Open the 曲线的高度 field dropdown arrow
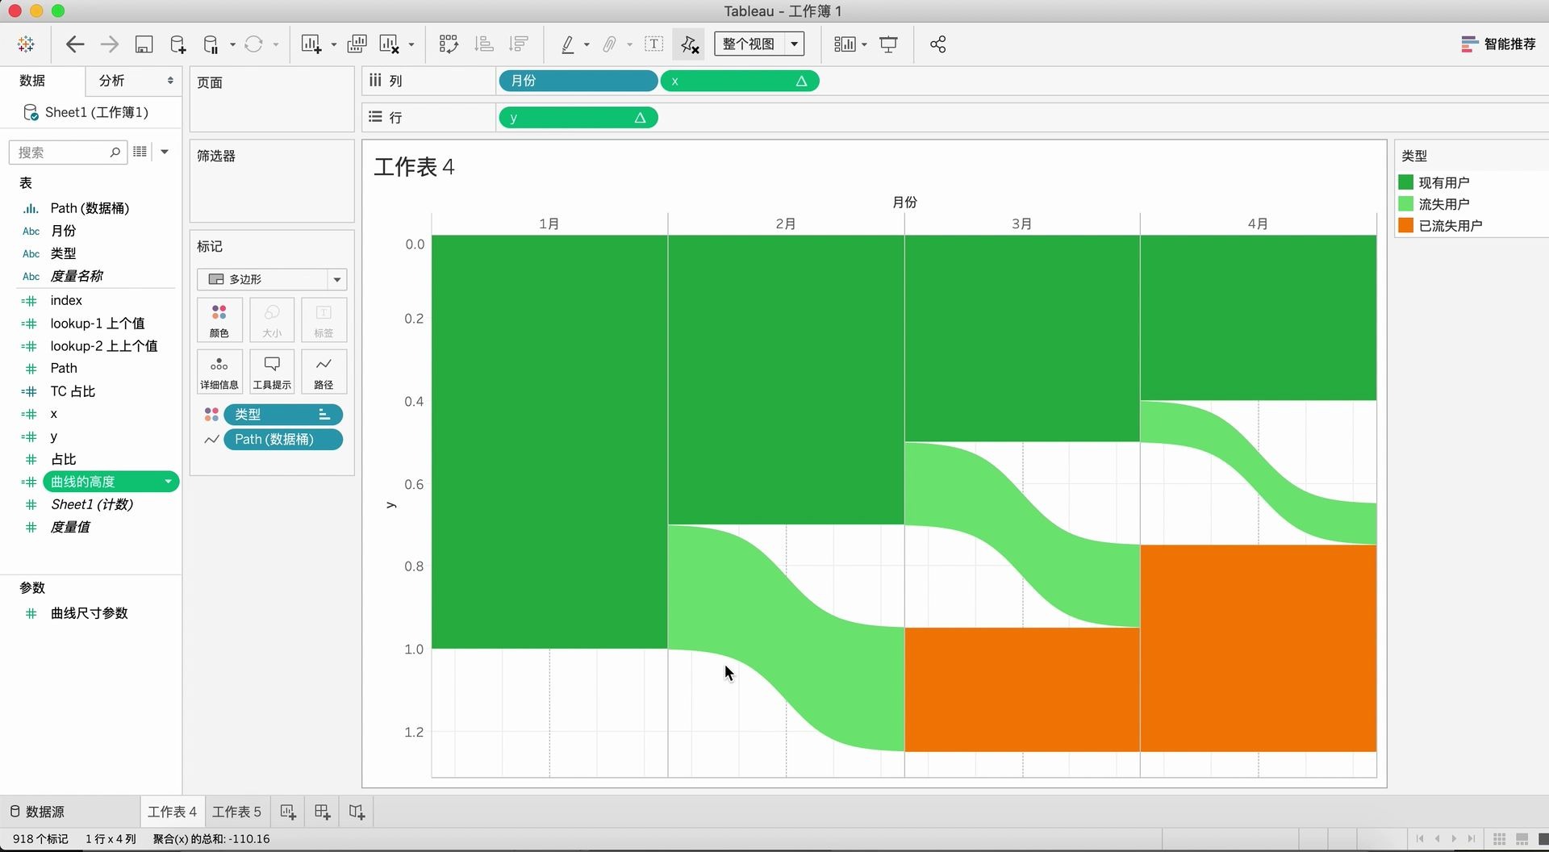The height and width of the screenshot is (852, 1549). tap(169, 482)
